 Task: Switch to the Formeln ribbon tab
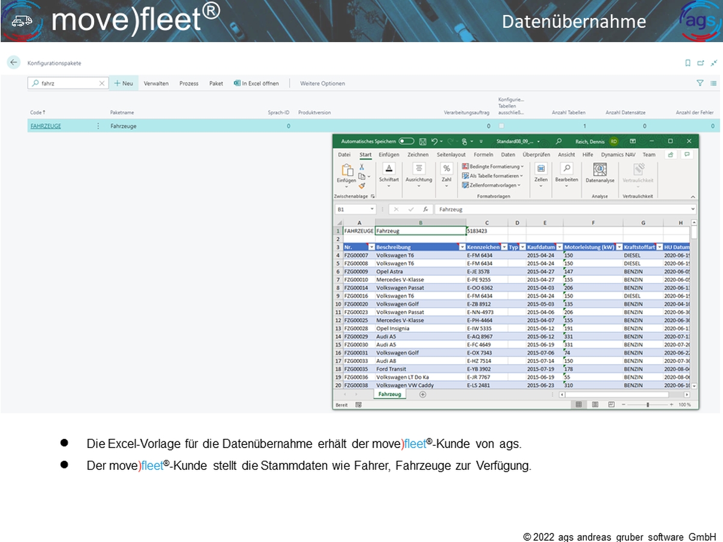click(483, 155)
